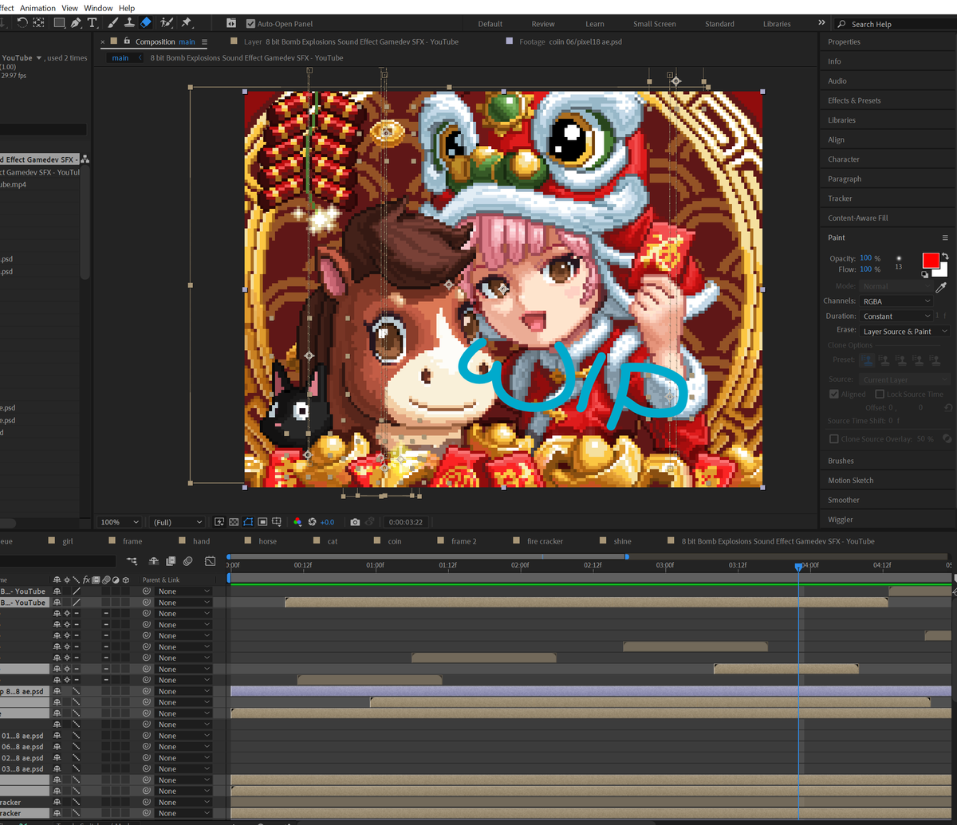Swap foreground and background paint colors
Viewport: 957px width, 825px height.
[x=945, y=256]
